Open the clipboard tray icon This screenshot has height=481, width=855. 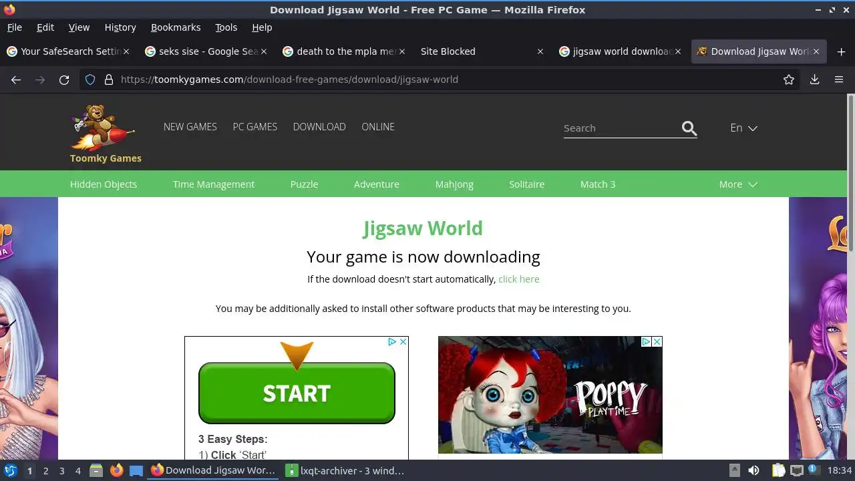tap(778, 470)
